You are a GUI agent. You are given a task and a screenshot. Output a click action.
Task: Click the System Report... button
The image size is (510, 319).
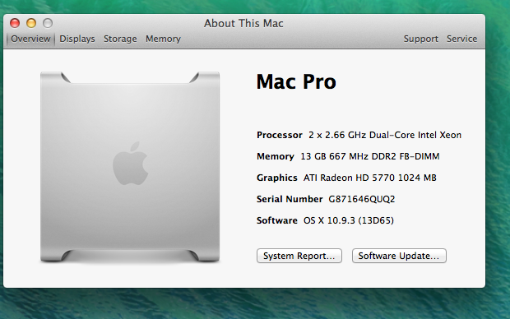(x=299, y=256)
